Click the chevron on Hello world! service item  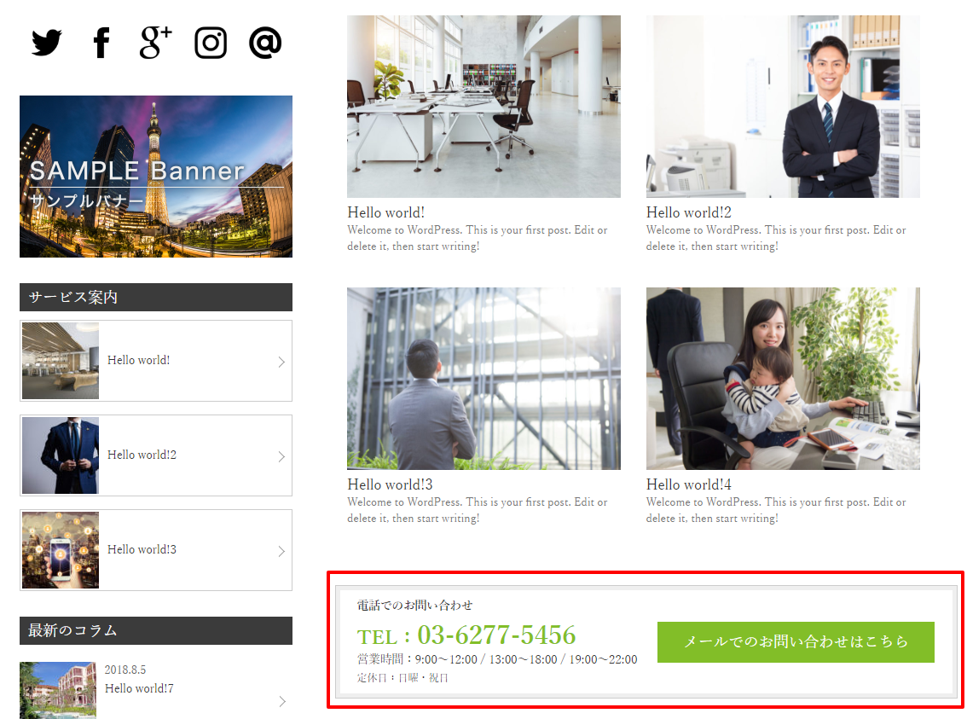pos(281,362)
